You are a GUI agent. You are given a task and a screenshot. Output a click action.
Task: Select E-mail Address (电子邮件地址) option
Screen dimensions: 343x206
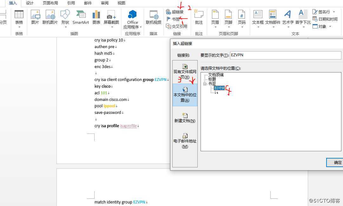[x=185, y=141]
